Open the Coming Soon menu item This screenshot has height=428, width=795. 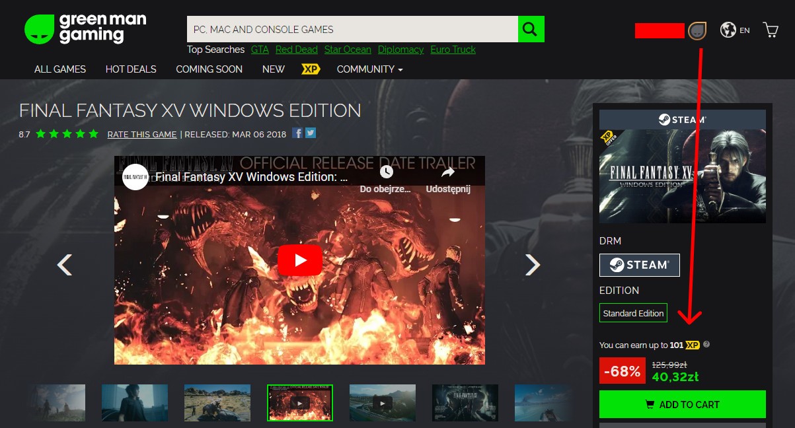point(209,69)
